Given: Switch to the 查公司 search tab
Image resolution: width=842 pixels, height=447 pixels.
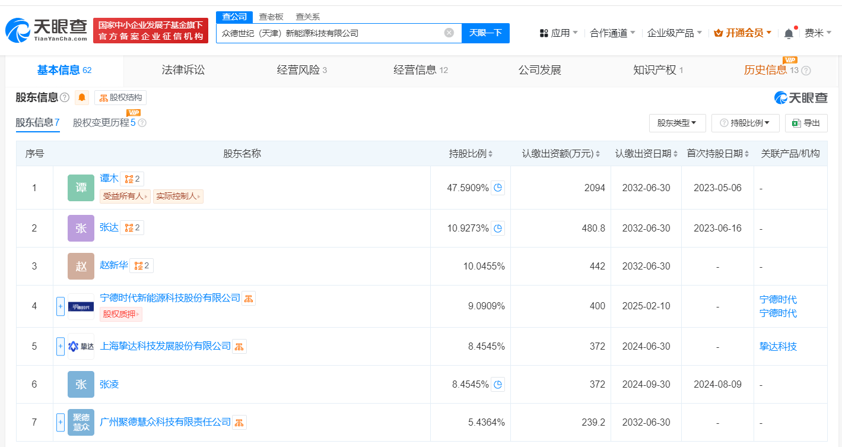Looking at the screenshot, I should (x=234, y=17).
